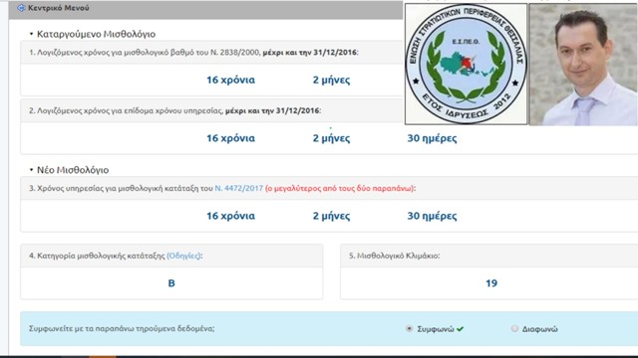The image size is (638, 358).
Task: Click the question "Συμφωνείτε με τα παραπάνω τηρούμενα δεδομένα;"
Action: click(122, 328)
